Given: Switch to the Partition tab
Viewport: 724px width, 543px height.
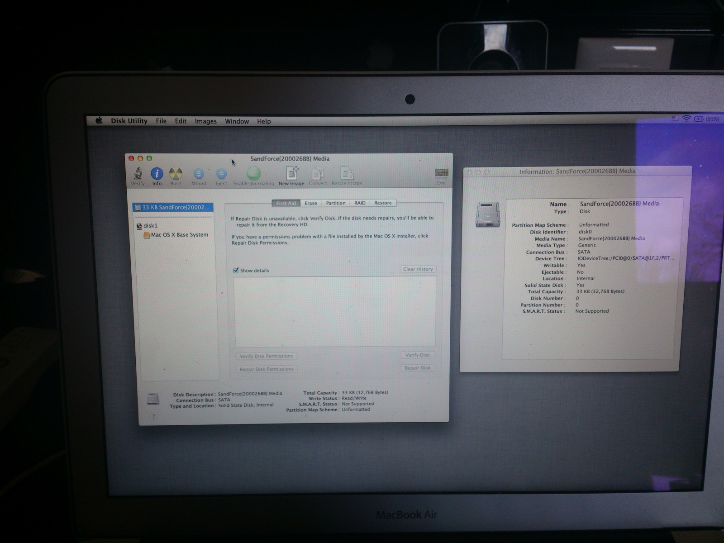Looking at the screenshot, I should click(x=336, y=203).
